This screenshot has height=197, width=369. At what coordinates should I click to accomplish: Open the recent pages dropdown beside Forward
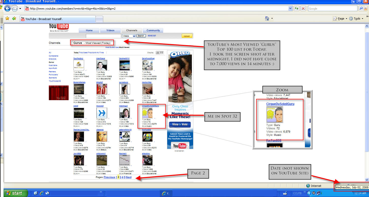20,9
